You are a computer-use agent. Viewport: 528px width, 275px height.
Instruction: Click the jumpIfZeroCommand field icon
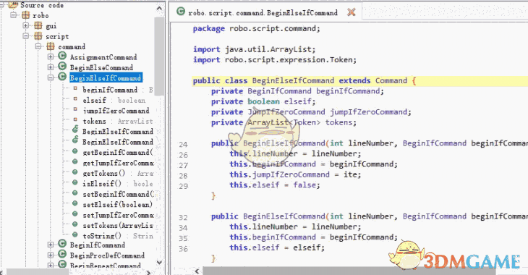click(75, 109)
